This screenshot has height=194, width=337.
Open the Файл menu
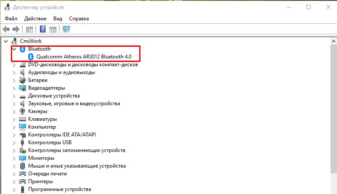tap(11, 19)
